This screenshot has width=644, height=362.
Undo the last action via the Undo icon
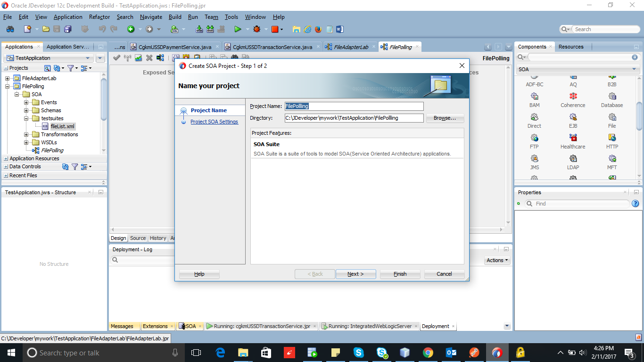click(x=100, y=29)
